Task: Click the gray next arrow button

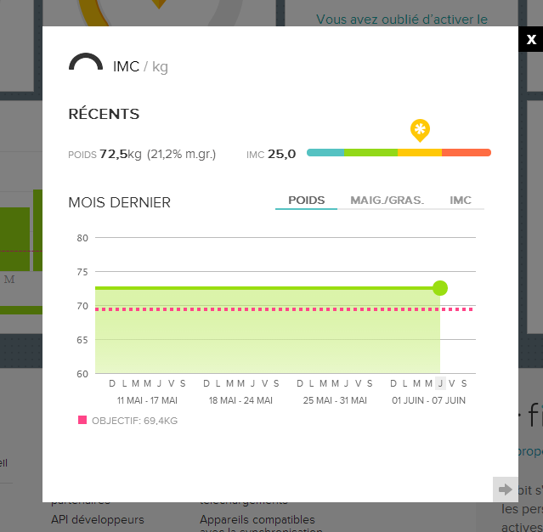Action: [x=506, y=490]
